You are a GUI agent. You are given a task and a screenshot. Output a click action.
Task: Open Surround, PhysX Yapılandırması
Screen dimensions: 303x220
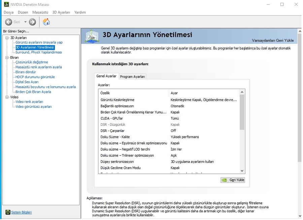pyautogui.click(x=39, y=53)
